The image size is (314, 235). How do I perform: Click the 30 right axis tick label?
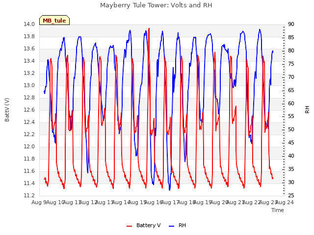[x=291, y=183]
